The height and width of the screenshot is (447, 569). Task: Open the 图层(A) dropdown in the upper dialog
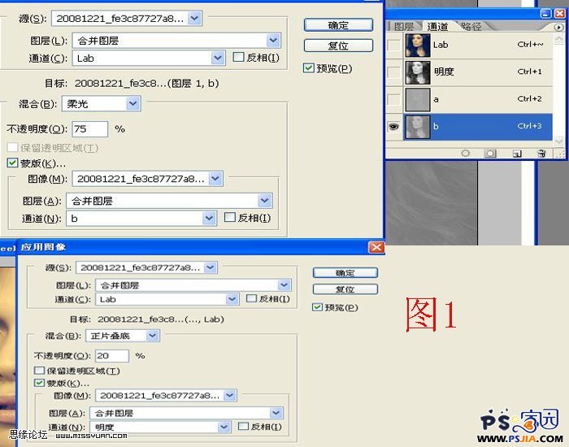[x=264, y=200]
